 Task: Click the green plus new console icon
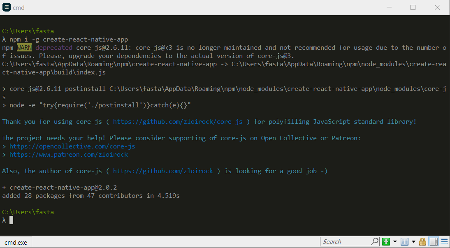pyautogui.click(x=386, y=242)
